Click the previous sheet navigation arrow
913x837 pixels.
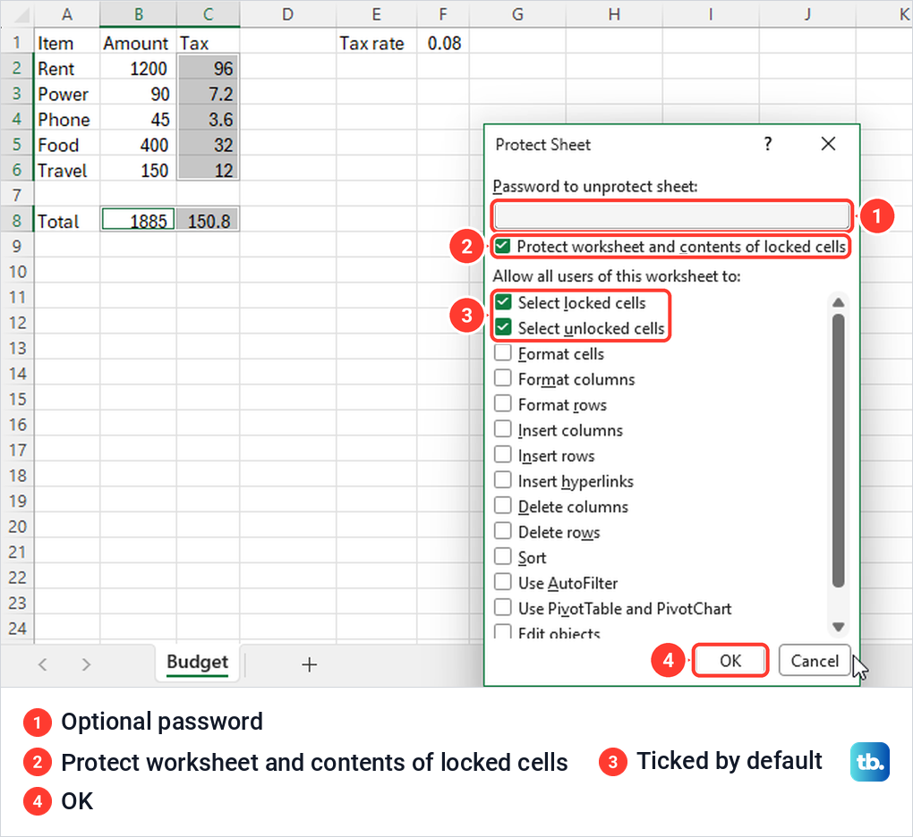[x=42, y=664]
